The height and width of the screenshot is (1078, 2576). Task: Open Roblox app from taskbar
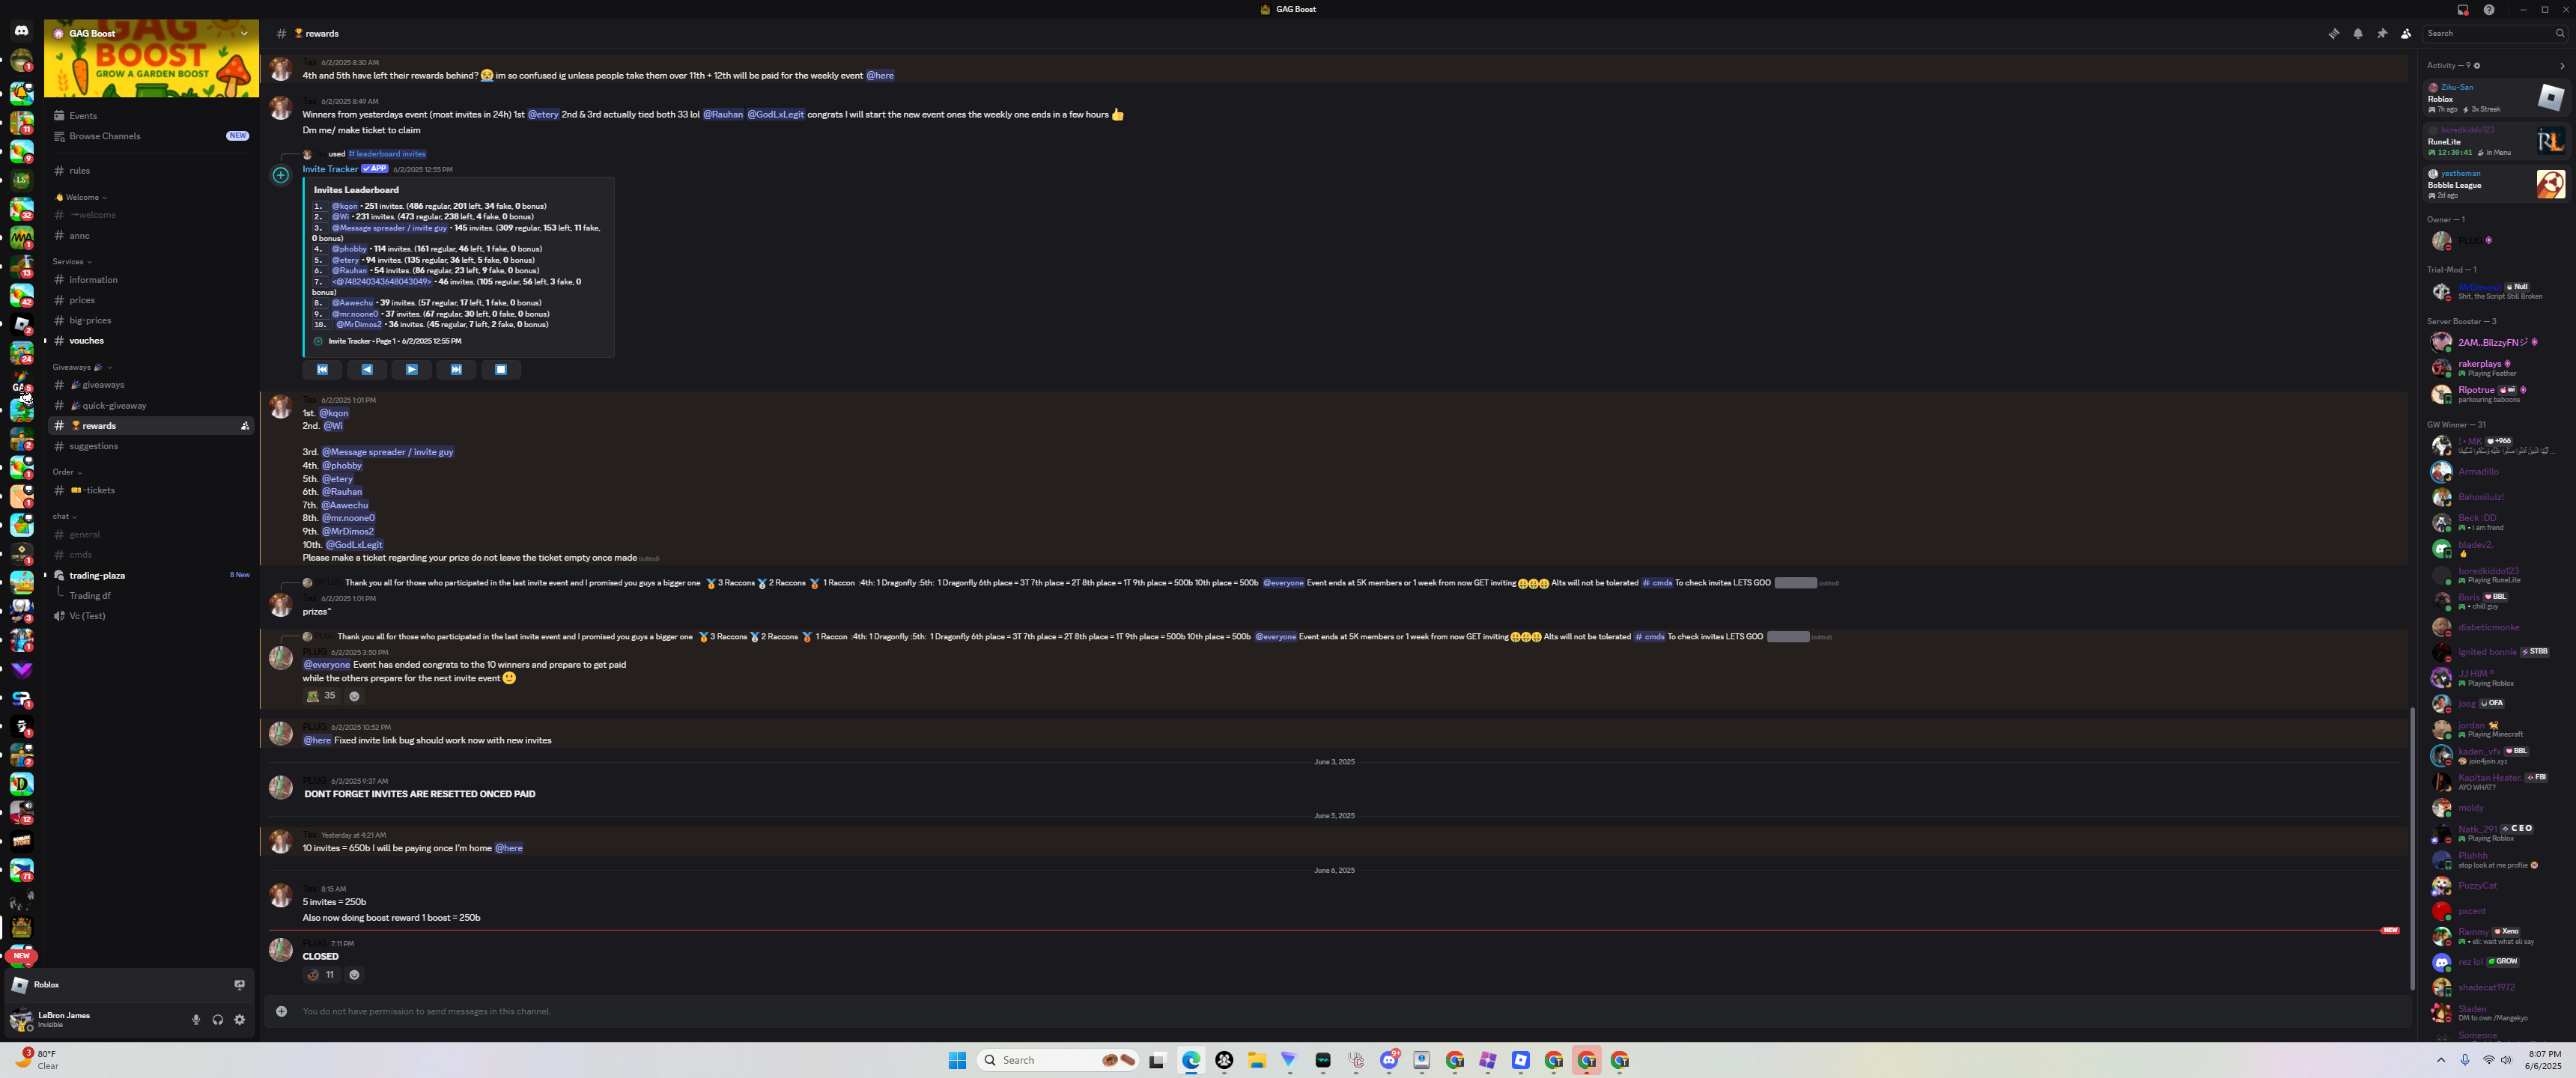(x=1521, y=1060)
